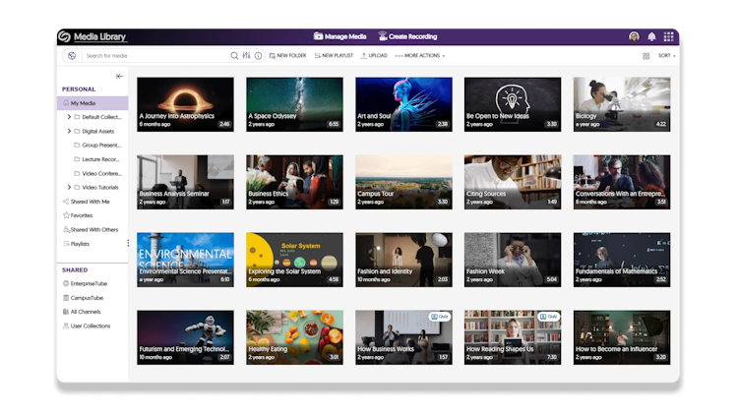
Task: Open A Journey Into Astrophysics video
Action: tap(185, 104)
